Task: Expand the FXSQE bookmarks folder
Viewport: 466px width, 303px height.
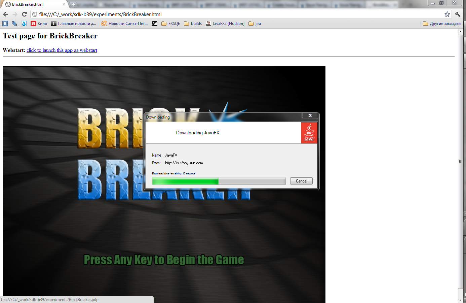Action: (x=171, y=24)
